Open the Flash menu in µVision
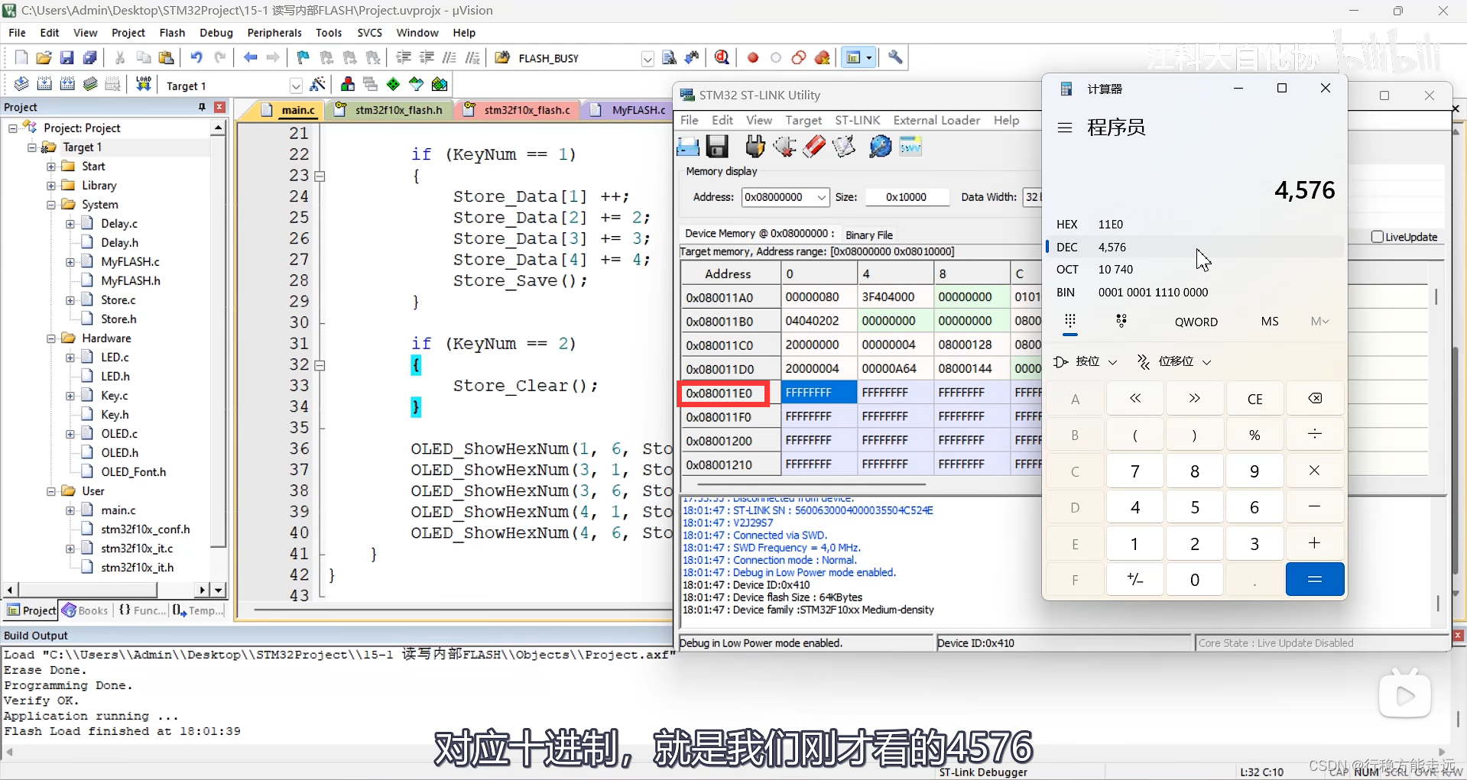 click(x=172, y=33)
